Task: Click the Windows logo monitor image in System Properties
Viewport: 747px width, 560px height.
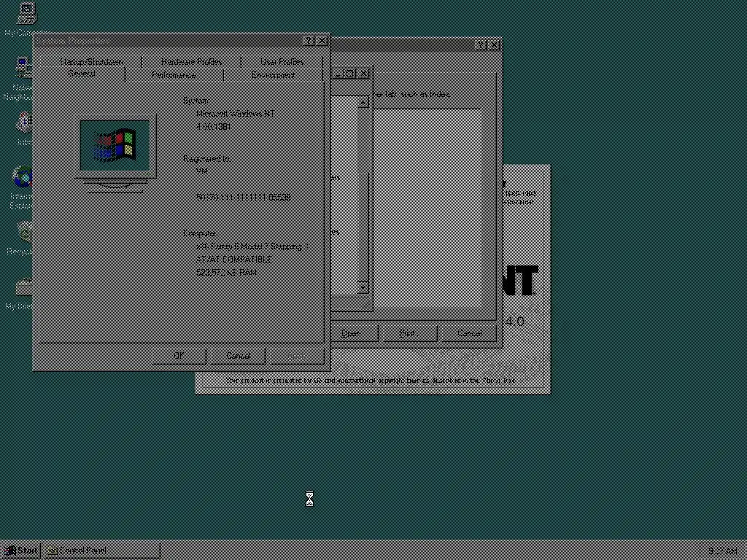Action: (115, 152)
